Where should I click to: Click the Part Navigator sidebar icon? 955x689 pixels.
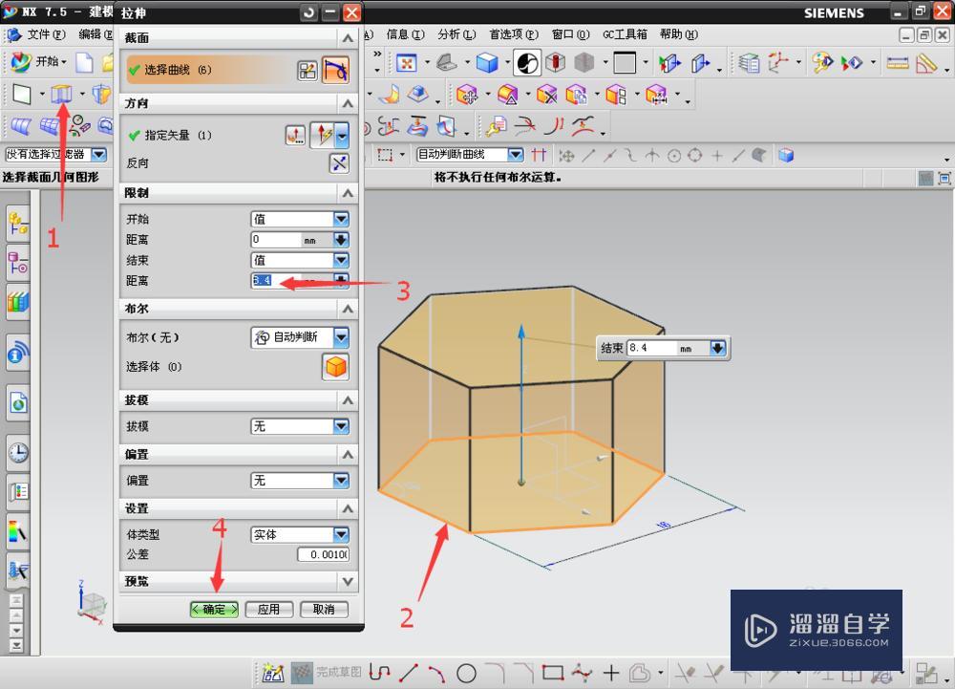click(17, 263)
